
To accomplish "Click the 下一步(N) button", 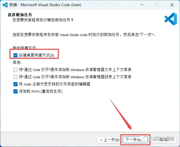I will [135, 140].
